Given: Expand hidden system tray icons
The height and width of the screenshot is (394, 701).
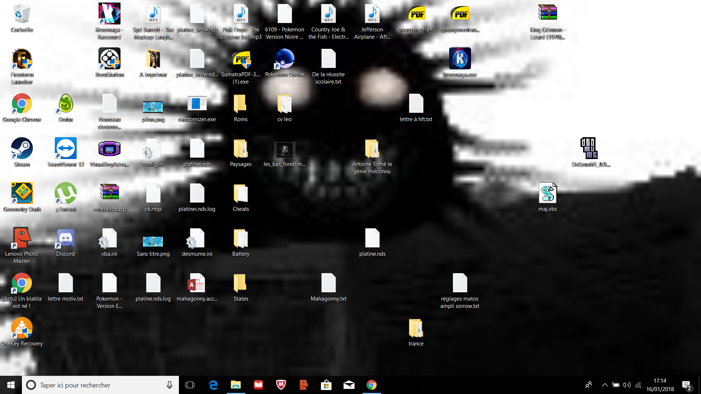Looking at the screenshot, I should coord(605,385).
